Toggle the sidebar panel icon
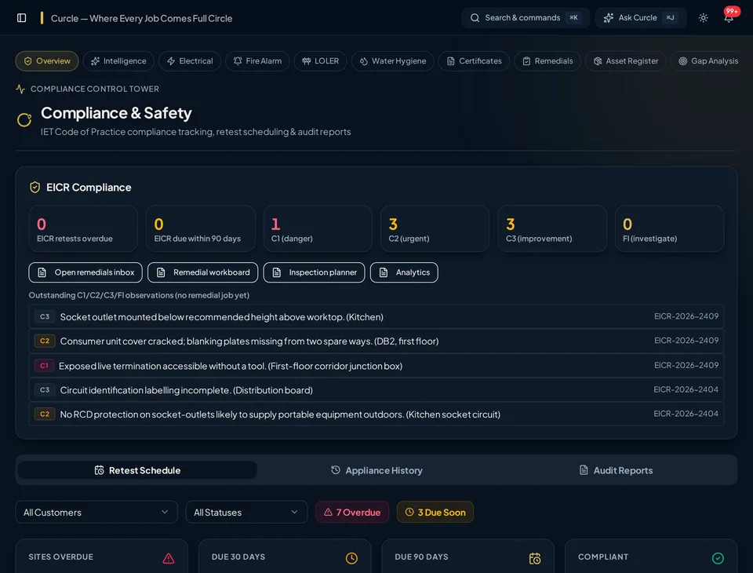The width and height of the screenshot is (753, 573). pyautogui.click(x=22, y=18)
